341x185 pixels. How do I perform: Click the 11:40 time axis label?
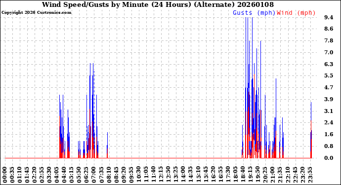tap(154, 175)
